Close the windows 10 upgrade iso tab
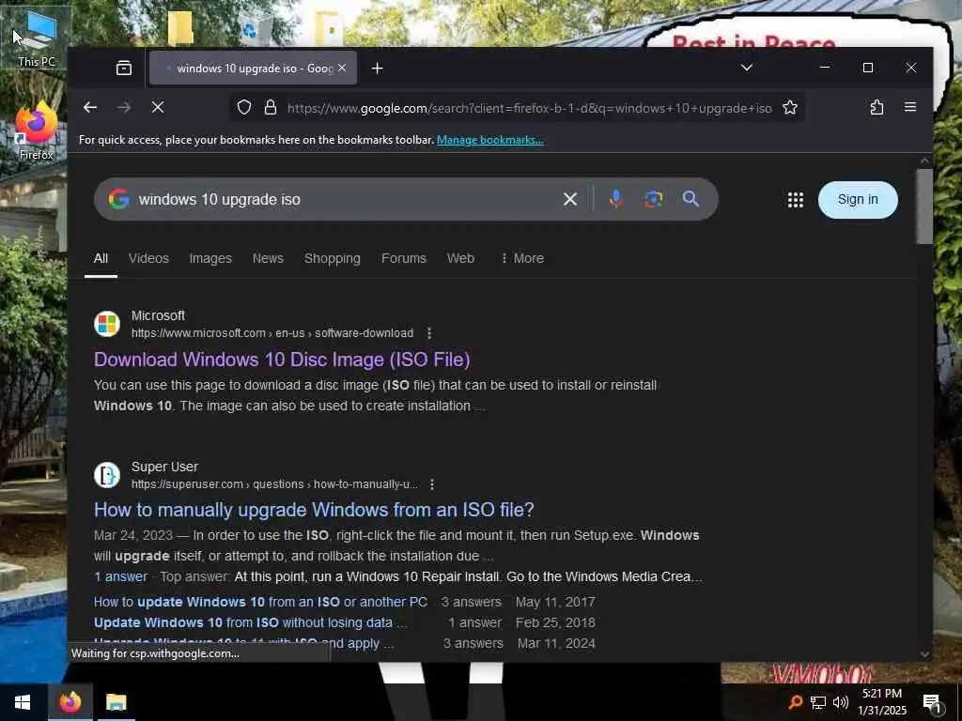The image size is (962, 721). [342, 68]
